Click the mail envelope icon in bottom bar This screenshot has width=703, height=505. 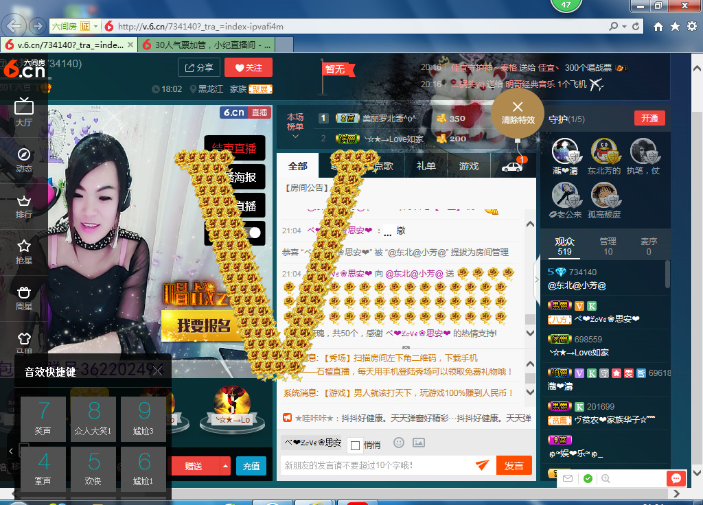click(568, 478)
